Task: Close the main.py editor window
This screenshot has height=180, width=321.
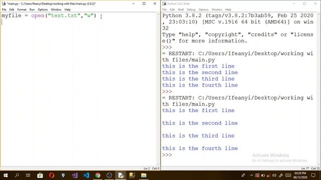Action: click(155, 3)
